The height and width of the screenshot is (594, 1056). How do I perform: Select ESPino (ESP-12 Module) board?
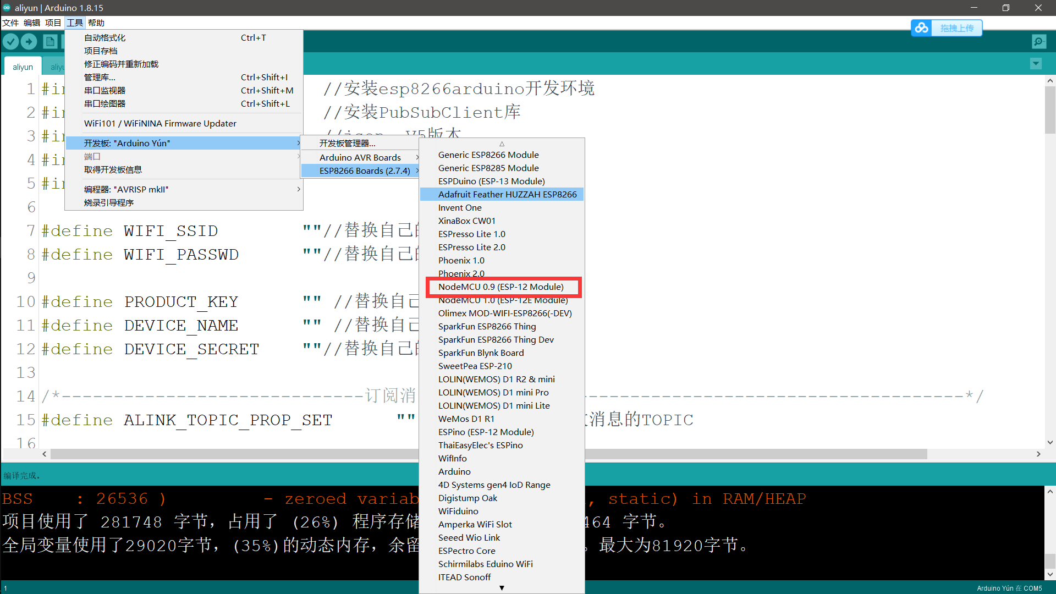(x=502, y=432)
